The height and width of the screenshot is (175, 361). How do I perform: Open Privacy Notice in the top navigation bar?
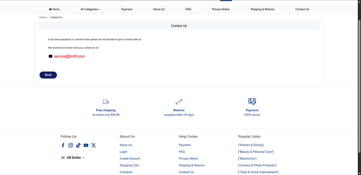coord(221,9)
